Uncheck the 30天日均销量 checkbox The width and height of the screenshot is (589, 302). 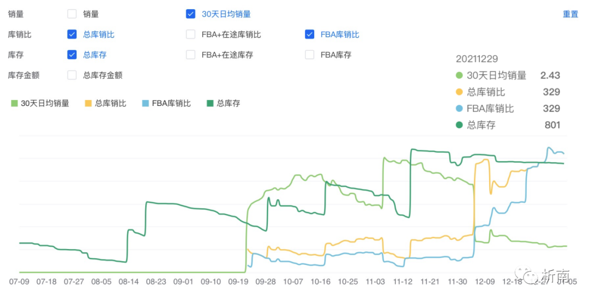(190, 14)
